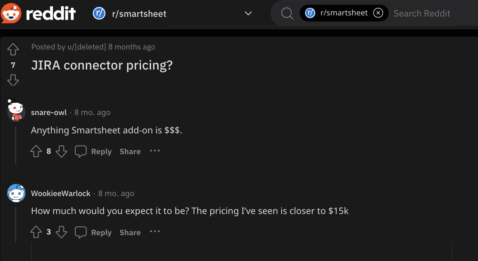Image resolution: width=478 pixels, height=261 pixels.
Task: Click the r/smartsheet community avatar icon
Action: click(x=99, y=13)
